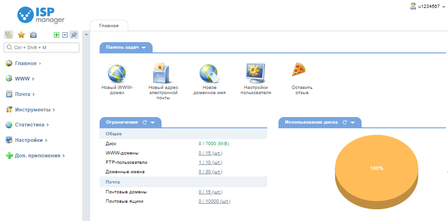Refresh the Ограничения panel
This screenshot has height=221, width=448.
145,123
